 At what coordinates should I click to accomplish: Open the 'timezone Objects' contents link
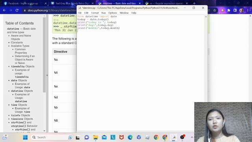(22, 119)
